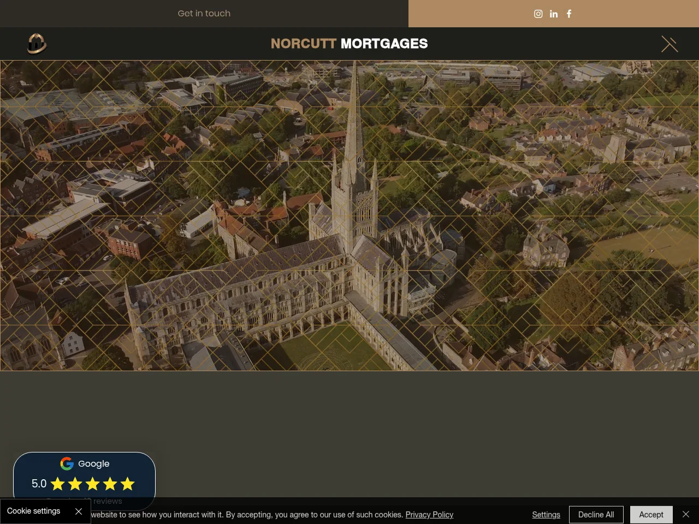Click the Decline All button
The height and width of the screenshot is (524, 699).
click(596, 514)
